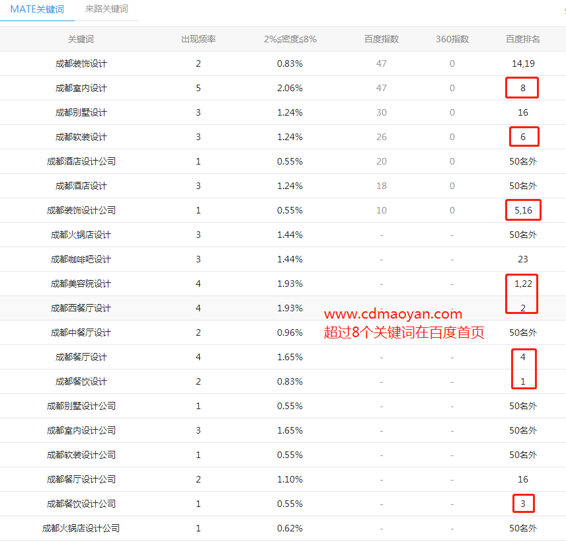Click the 百度指数 value 30 for 成都别墅设计
Screen dimensions: 566x542
(x=382, y=112)
